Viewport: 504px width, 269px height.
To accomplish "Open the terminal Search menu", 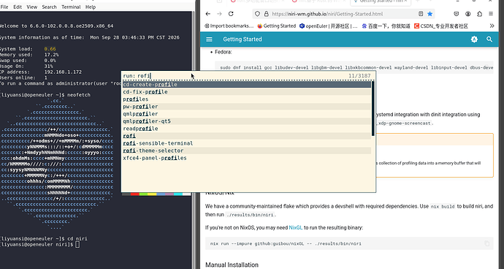I will click(x=49, y=7).
